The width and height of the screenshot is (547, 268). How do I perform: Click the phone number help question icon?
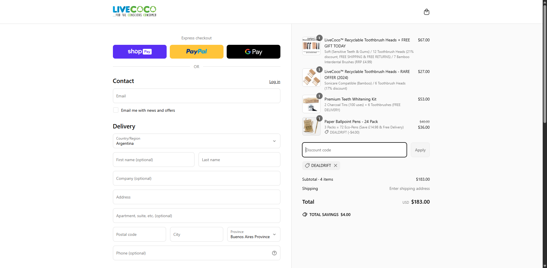[274, 253]
